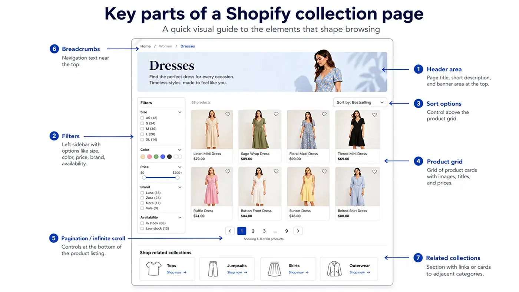Favorite the Sunset Dress via its heart icon

(324, 172)
